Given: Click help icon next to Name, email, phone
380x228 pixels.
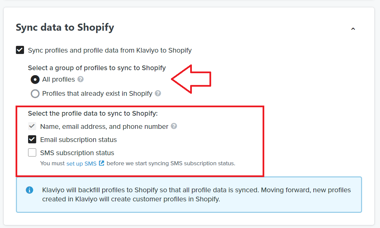Looking at the screenshot, I should (x=174, y=126).
